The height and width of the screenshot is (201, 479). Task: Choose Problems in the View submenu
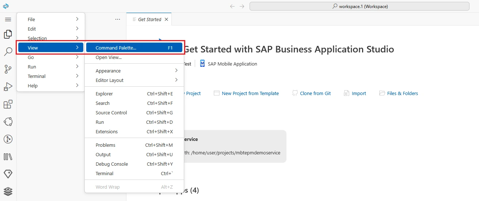(x=134, y=145)
